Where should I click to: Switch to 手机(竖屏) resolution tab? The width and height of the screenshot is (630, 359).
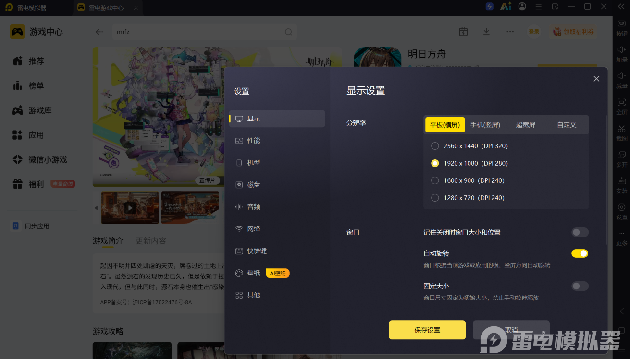click(x=485, y=125)
